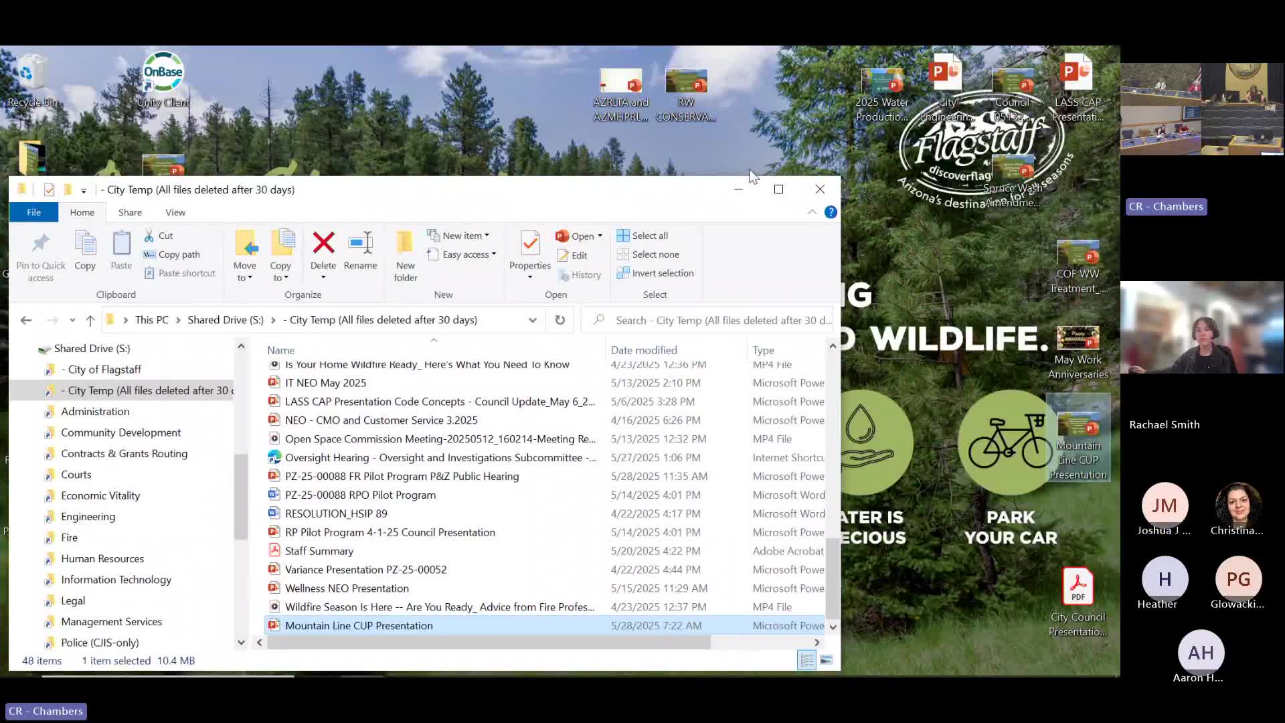Click the New folder icon
Viewport: 1285px width, 723px height.
pos(405,243)
